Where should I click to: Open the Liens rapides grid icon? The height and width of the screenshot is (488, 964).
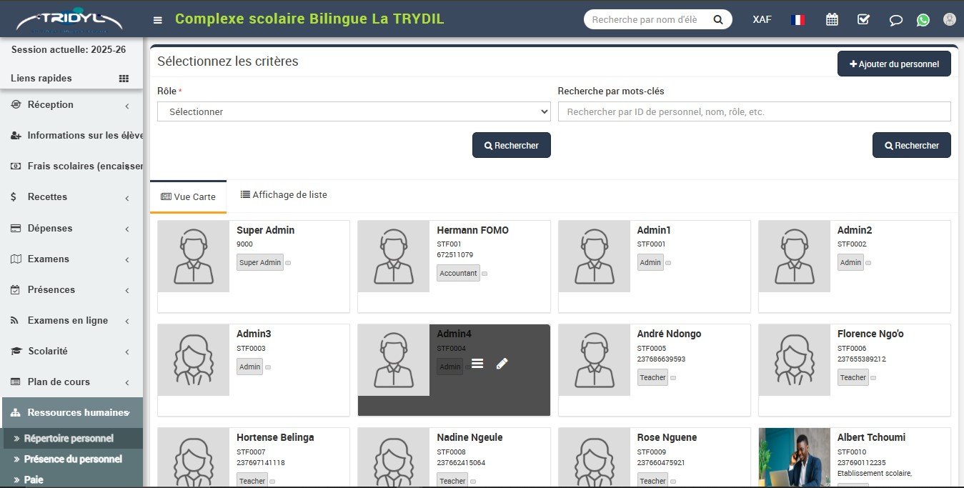coord(124,79)
